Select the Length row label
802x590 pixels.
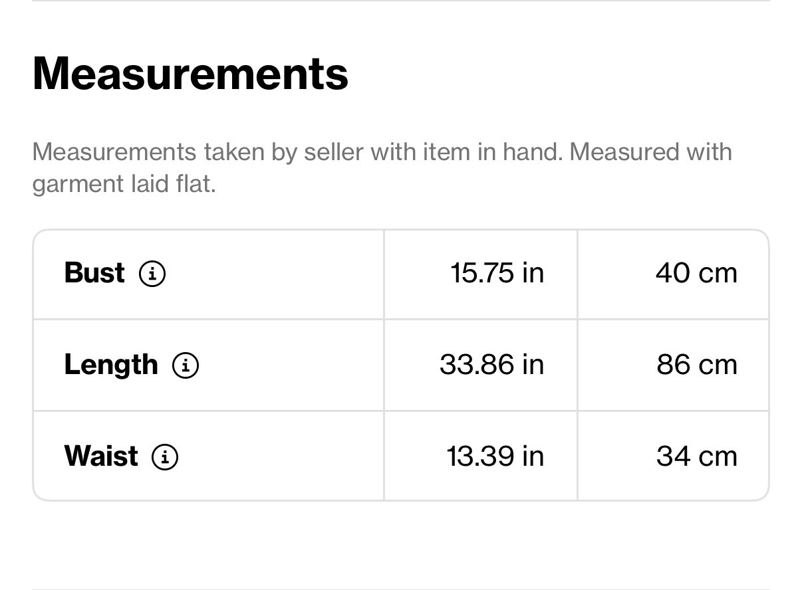[x=111, y=365]
